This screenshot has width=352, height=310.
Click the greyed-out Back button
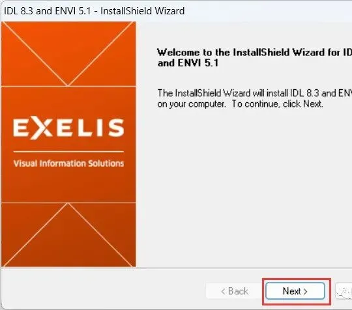click(235, 291)
